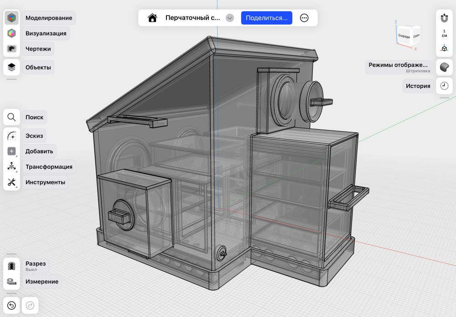Click the История history label
Viewport: 456px width, 317px height.
[x=418, y=86]
